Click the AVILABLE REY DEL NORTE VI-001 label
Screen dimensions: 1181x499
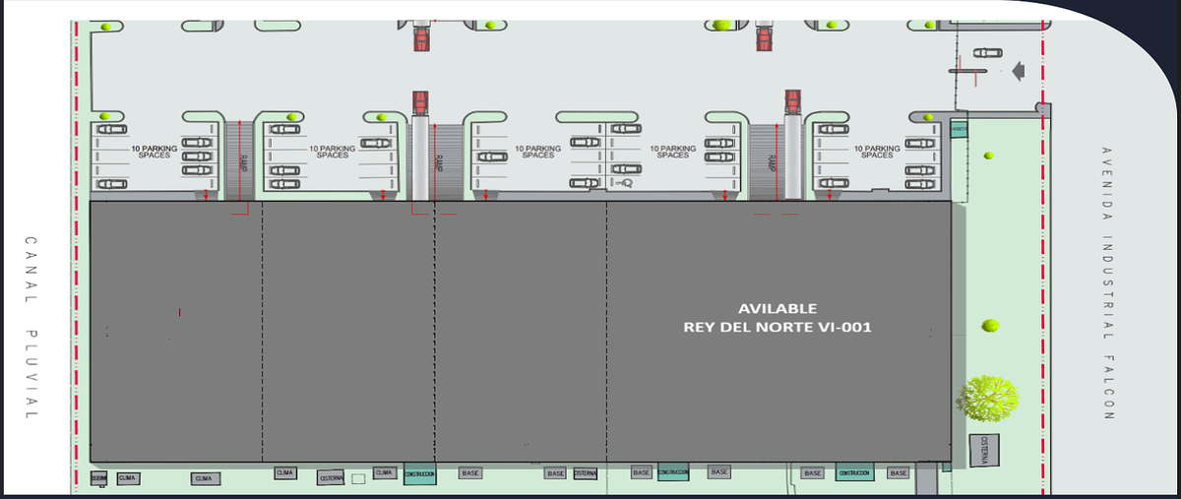777,317
